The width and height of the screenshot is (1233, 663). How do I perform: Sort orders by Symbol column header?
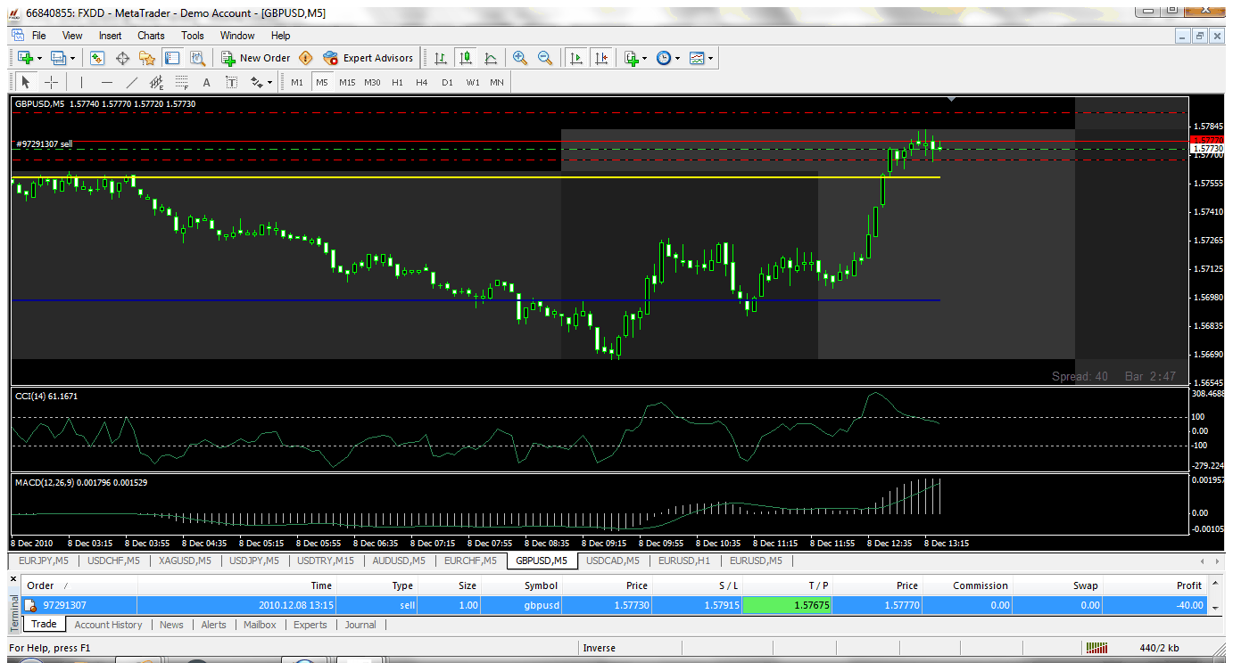click(541, 585)
